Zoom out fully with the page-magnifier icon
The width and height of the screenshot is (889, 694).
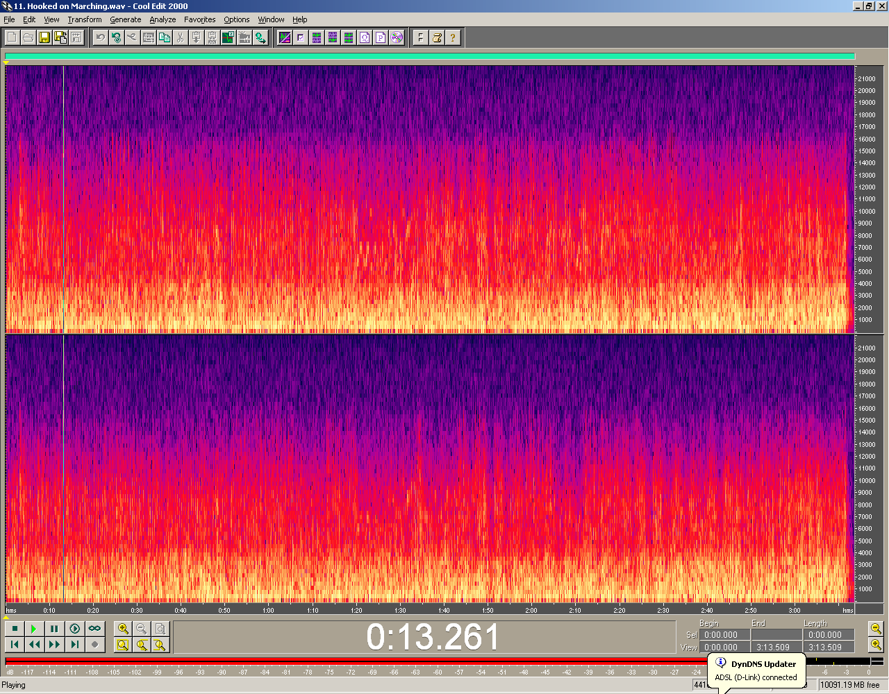coord(160,629)
